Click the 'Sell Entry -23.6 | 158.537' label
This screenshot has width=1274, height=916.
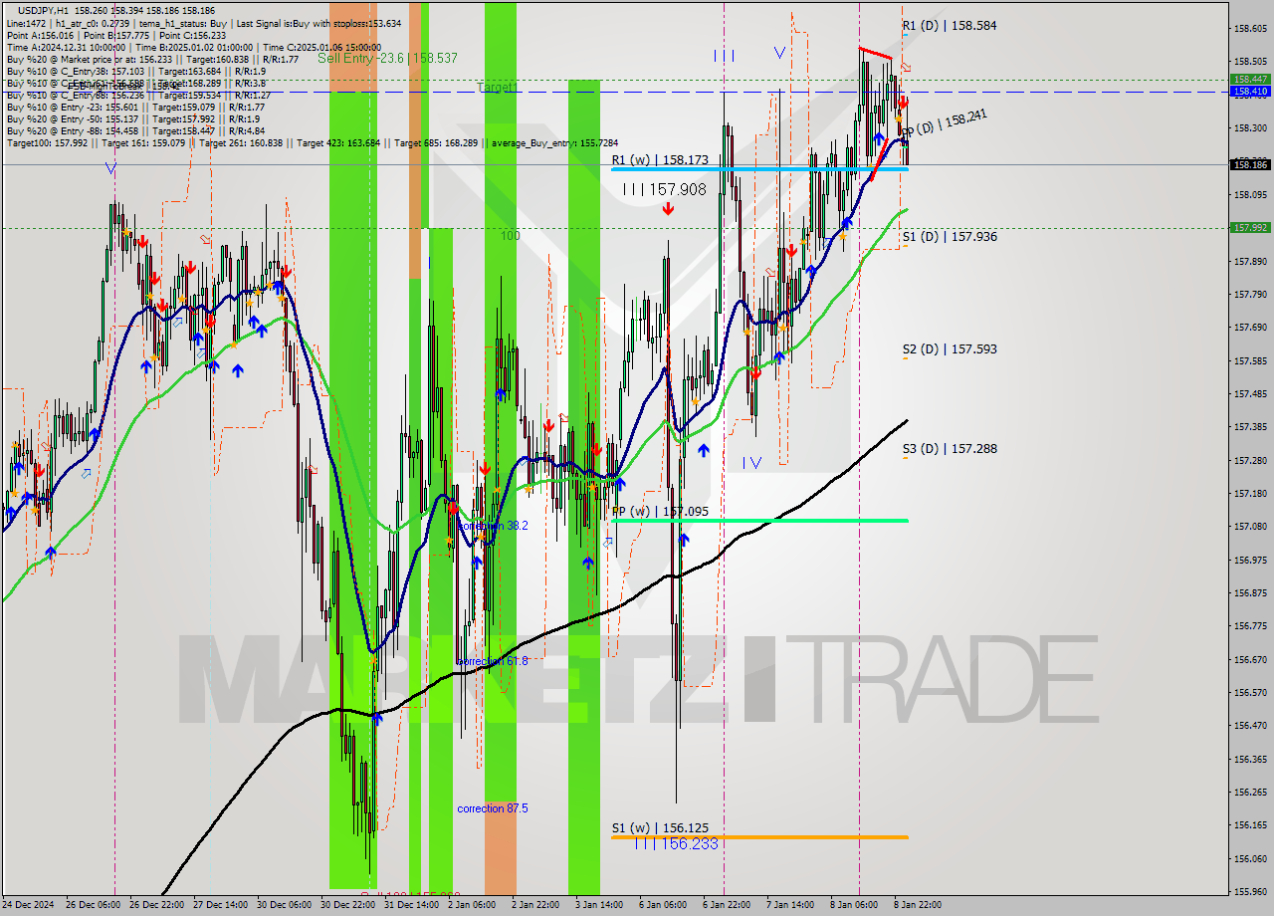click(387, 58)
